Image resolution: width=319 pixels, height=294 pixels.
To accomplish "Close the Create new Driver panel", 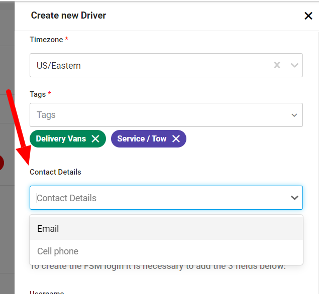I will [x=308, y=16].
